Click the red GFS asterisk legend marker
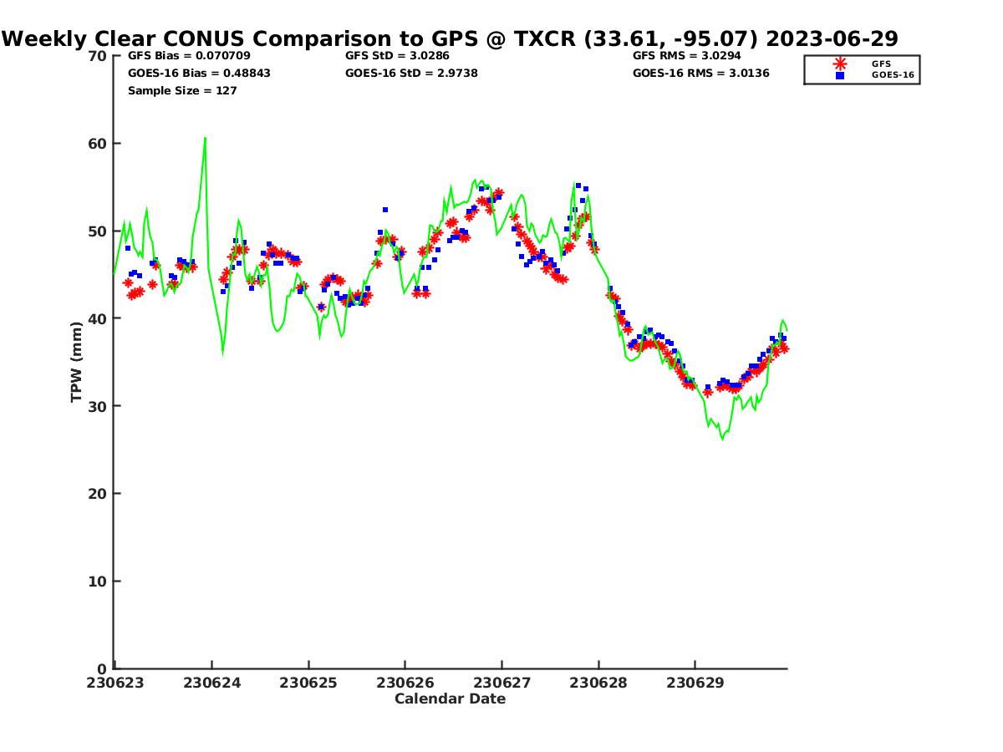 (x=840, y=64)
